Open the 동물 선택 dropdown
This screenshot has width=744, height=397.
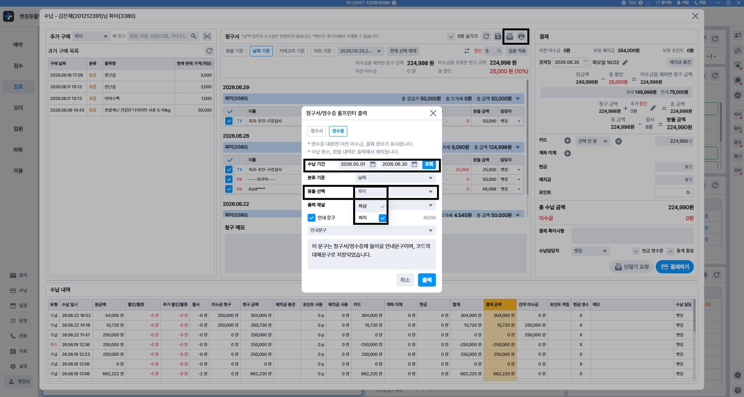pyautogui.click(x=395, y=191)
